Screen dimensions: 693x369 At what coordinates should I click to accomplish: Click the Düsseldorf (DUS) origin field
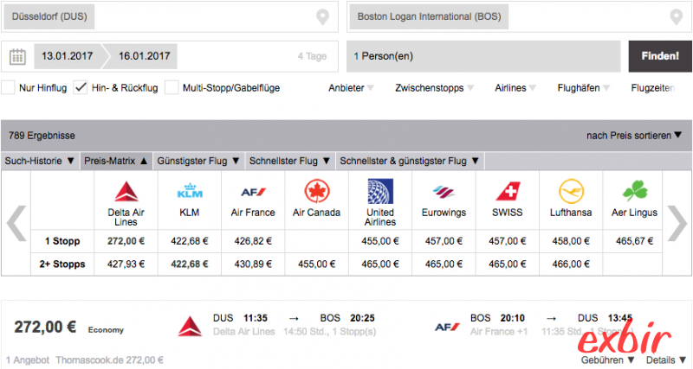(170, 16)
